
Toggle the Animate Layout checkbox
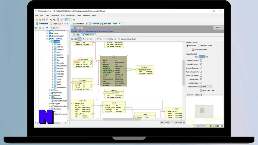[x=201, y=61]
